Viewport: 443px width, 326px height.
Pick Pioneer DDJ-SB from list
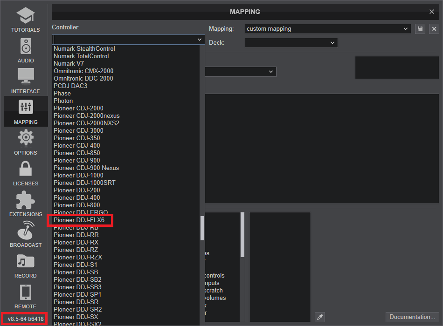[76, 272]
